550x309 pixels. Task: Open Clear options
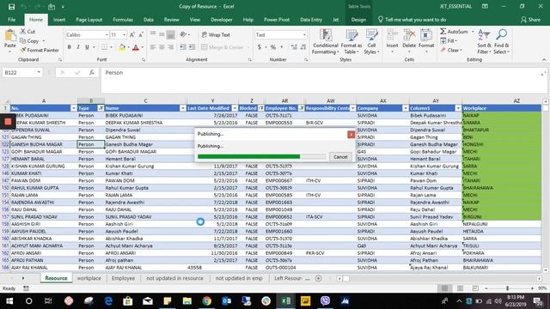coord(451,50)
